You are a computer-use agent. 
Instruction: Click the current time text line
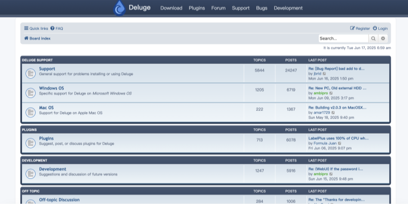[x=357, y=48]
